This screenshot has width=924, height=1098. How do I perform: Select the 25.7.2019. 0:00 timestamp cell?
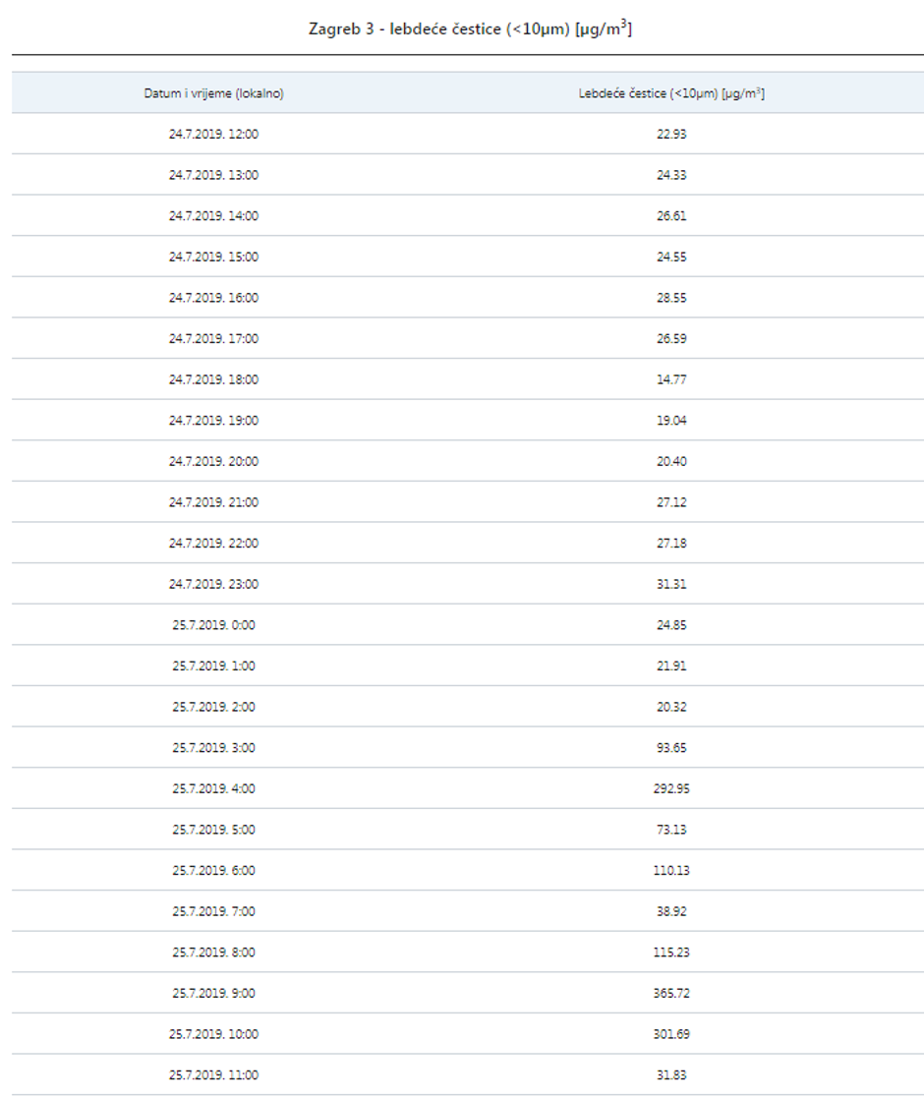click(213, 625)
